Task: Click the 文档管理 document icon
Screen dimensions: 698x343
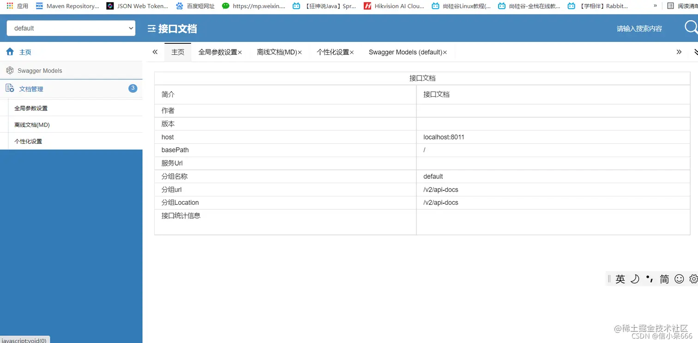Action: pyautogui.click(x=10, y=88)
